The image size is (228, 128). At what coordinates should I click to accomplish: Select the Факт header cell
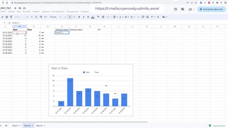(20, 30)
